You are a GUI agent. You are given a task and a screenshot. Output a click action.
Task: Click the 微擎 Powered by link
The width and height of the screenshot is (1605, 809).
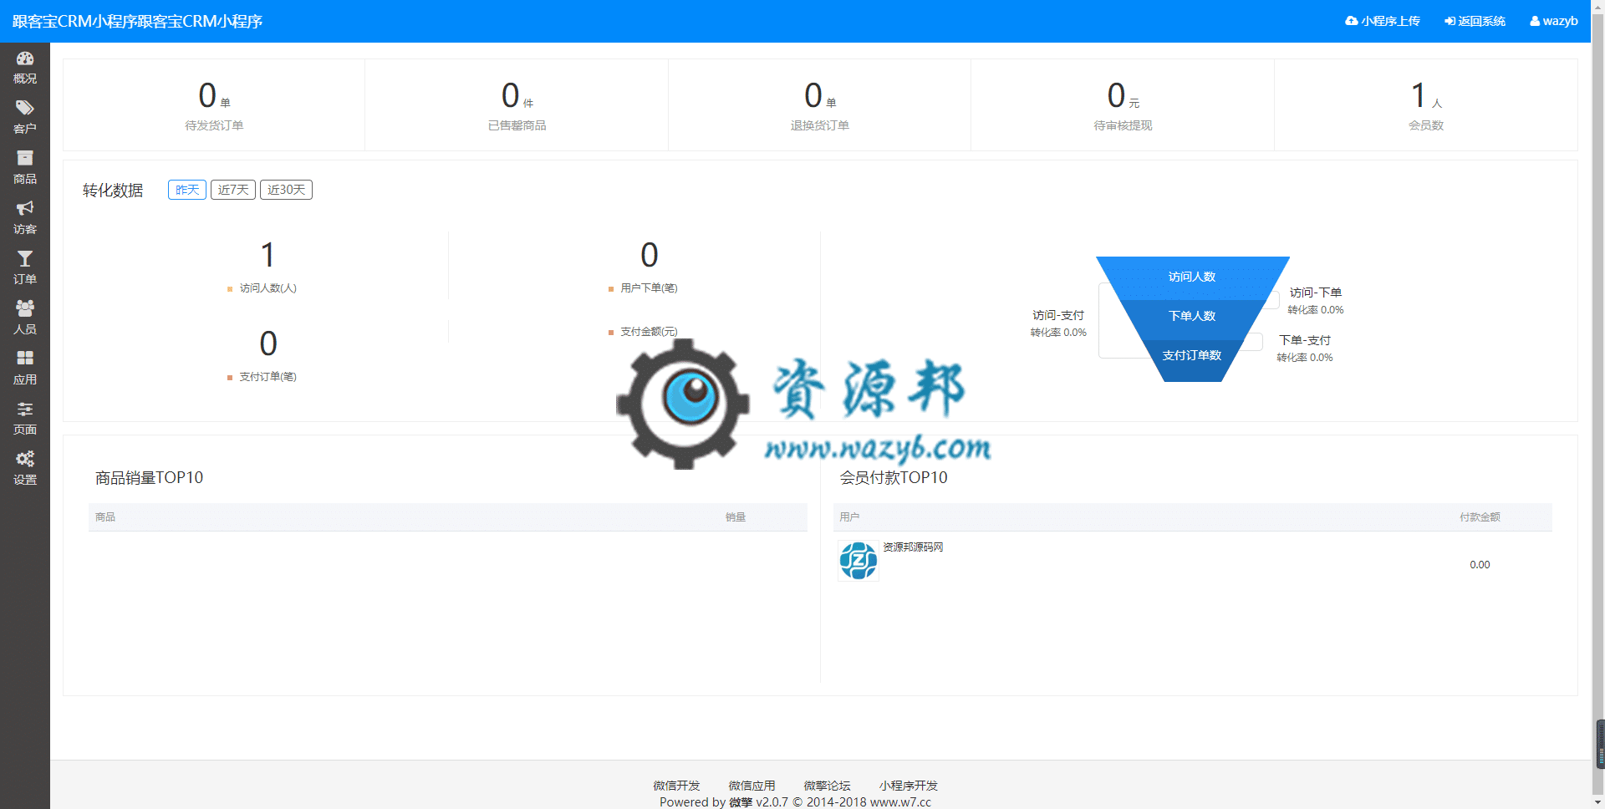click(x=741, y=802)
